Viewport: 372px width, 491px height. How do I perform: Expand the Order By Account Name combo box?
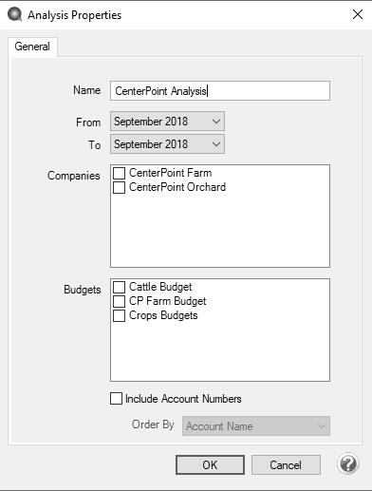coord(256,426)
